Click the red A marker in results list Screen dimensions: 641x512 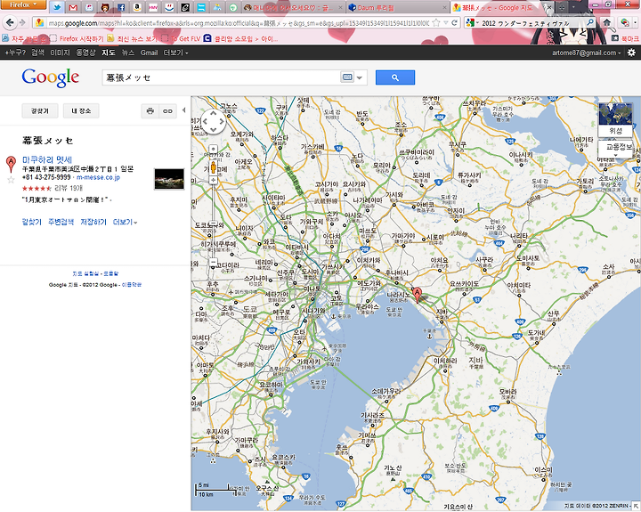pos(11,164)
